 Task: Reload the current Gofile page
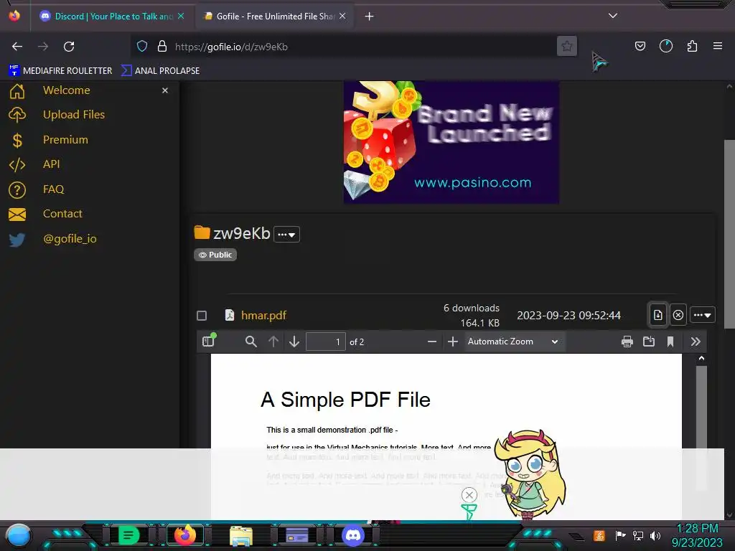pos(69,47)
